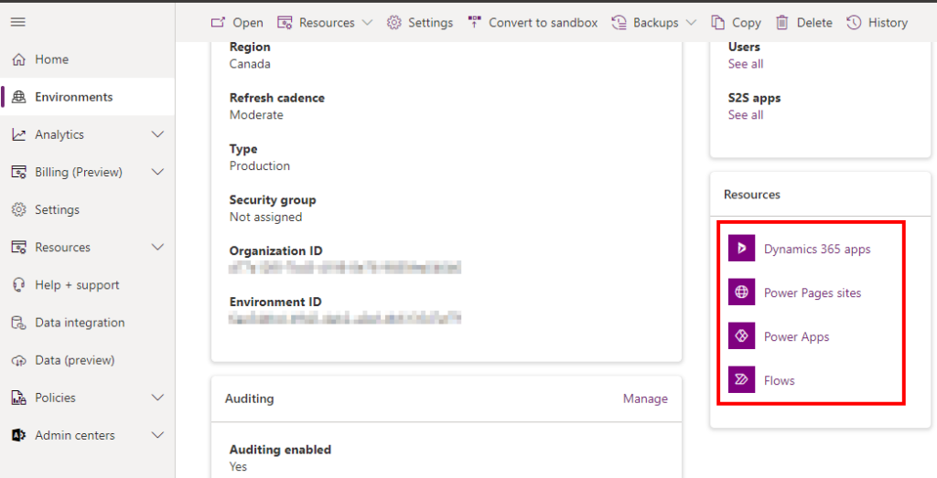This screenshot has height=478, width=937.
Task: Click See all under Users
Action: click(x=745, y=64)
